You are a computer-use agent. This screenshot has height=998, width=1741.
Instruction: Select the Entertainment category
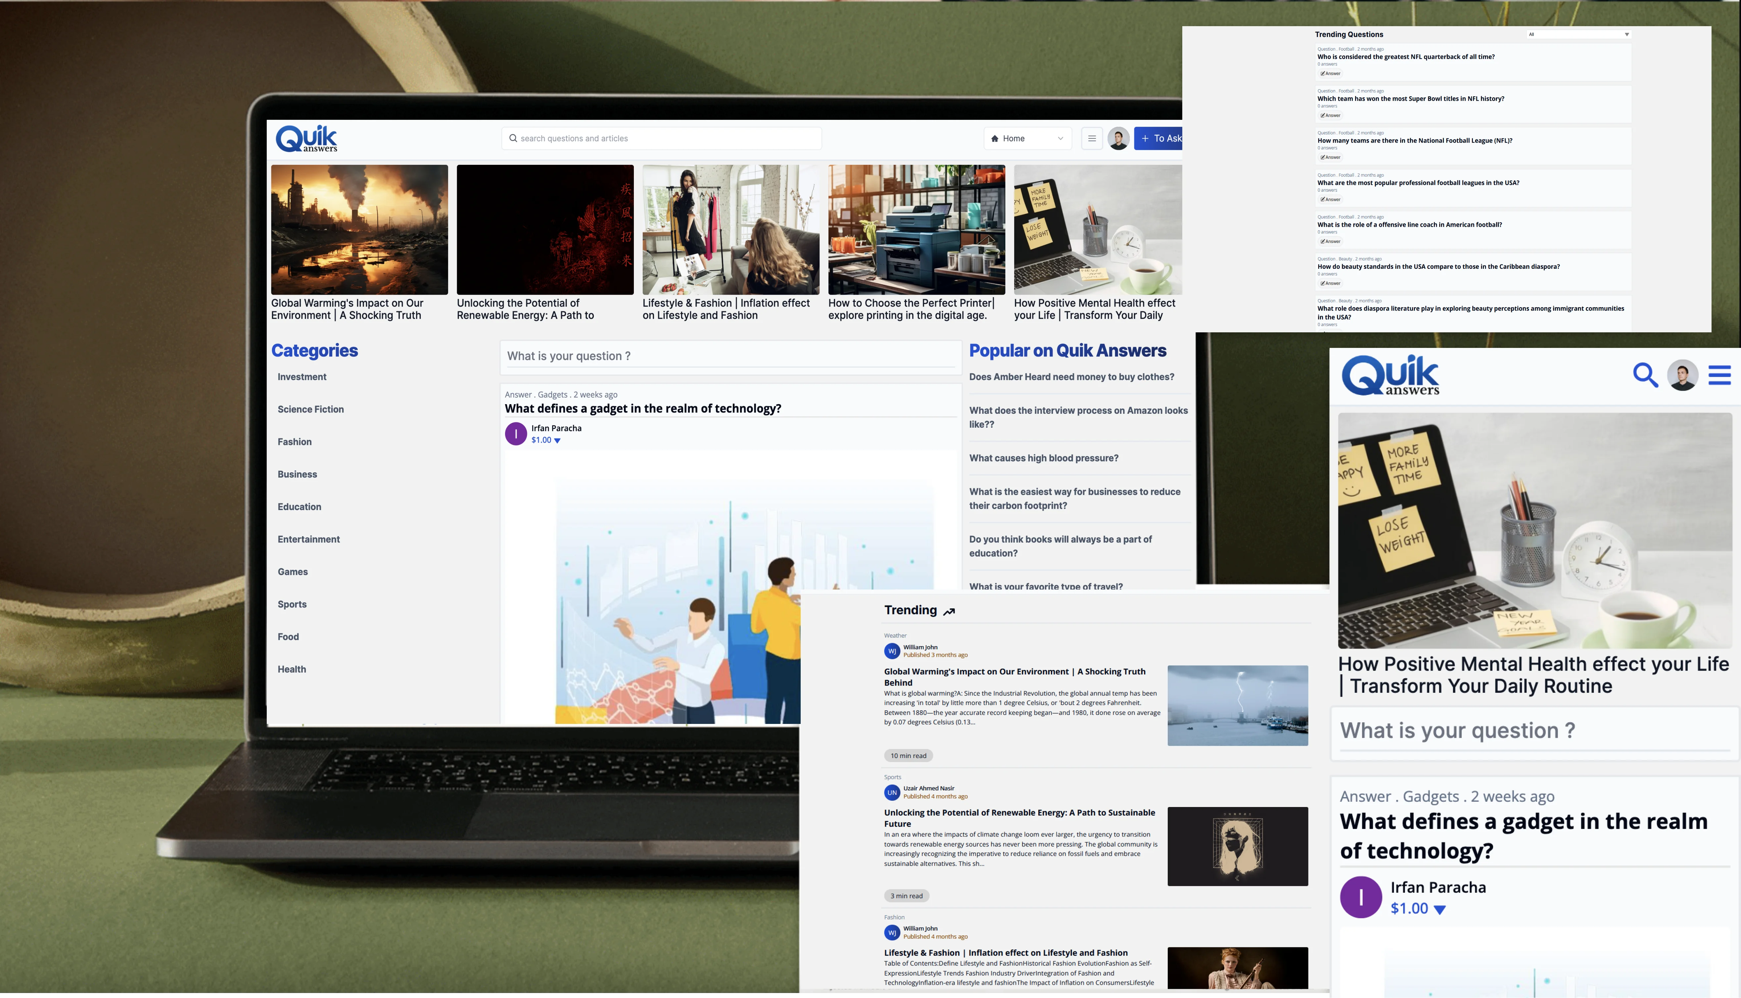click(x=308, y=540)
